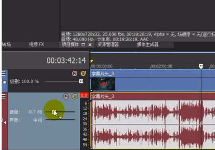This screenshot has width=215, height=150.
Task: Click the video info line 1280x720x32
Action: click(x=138, y=35)
